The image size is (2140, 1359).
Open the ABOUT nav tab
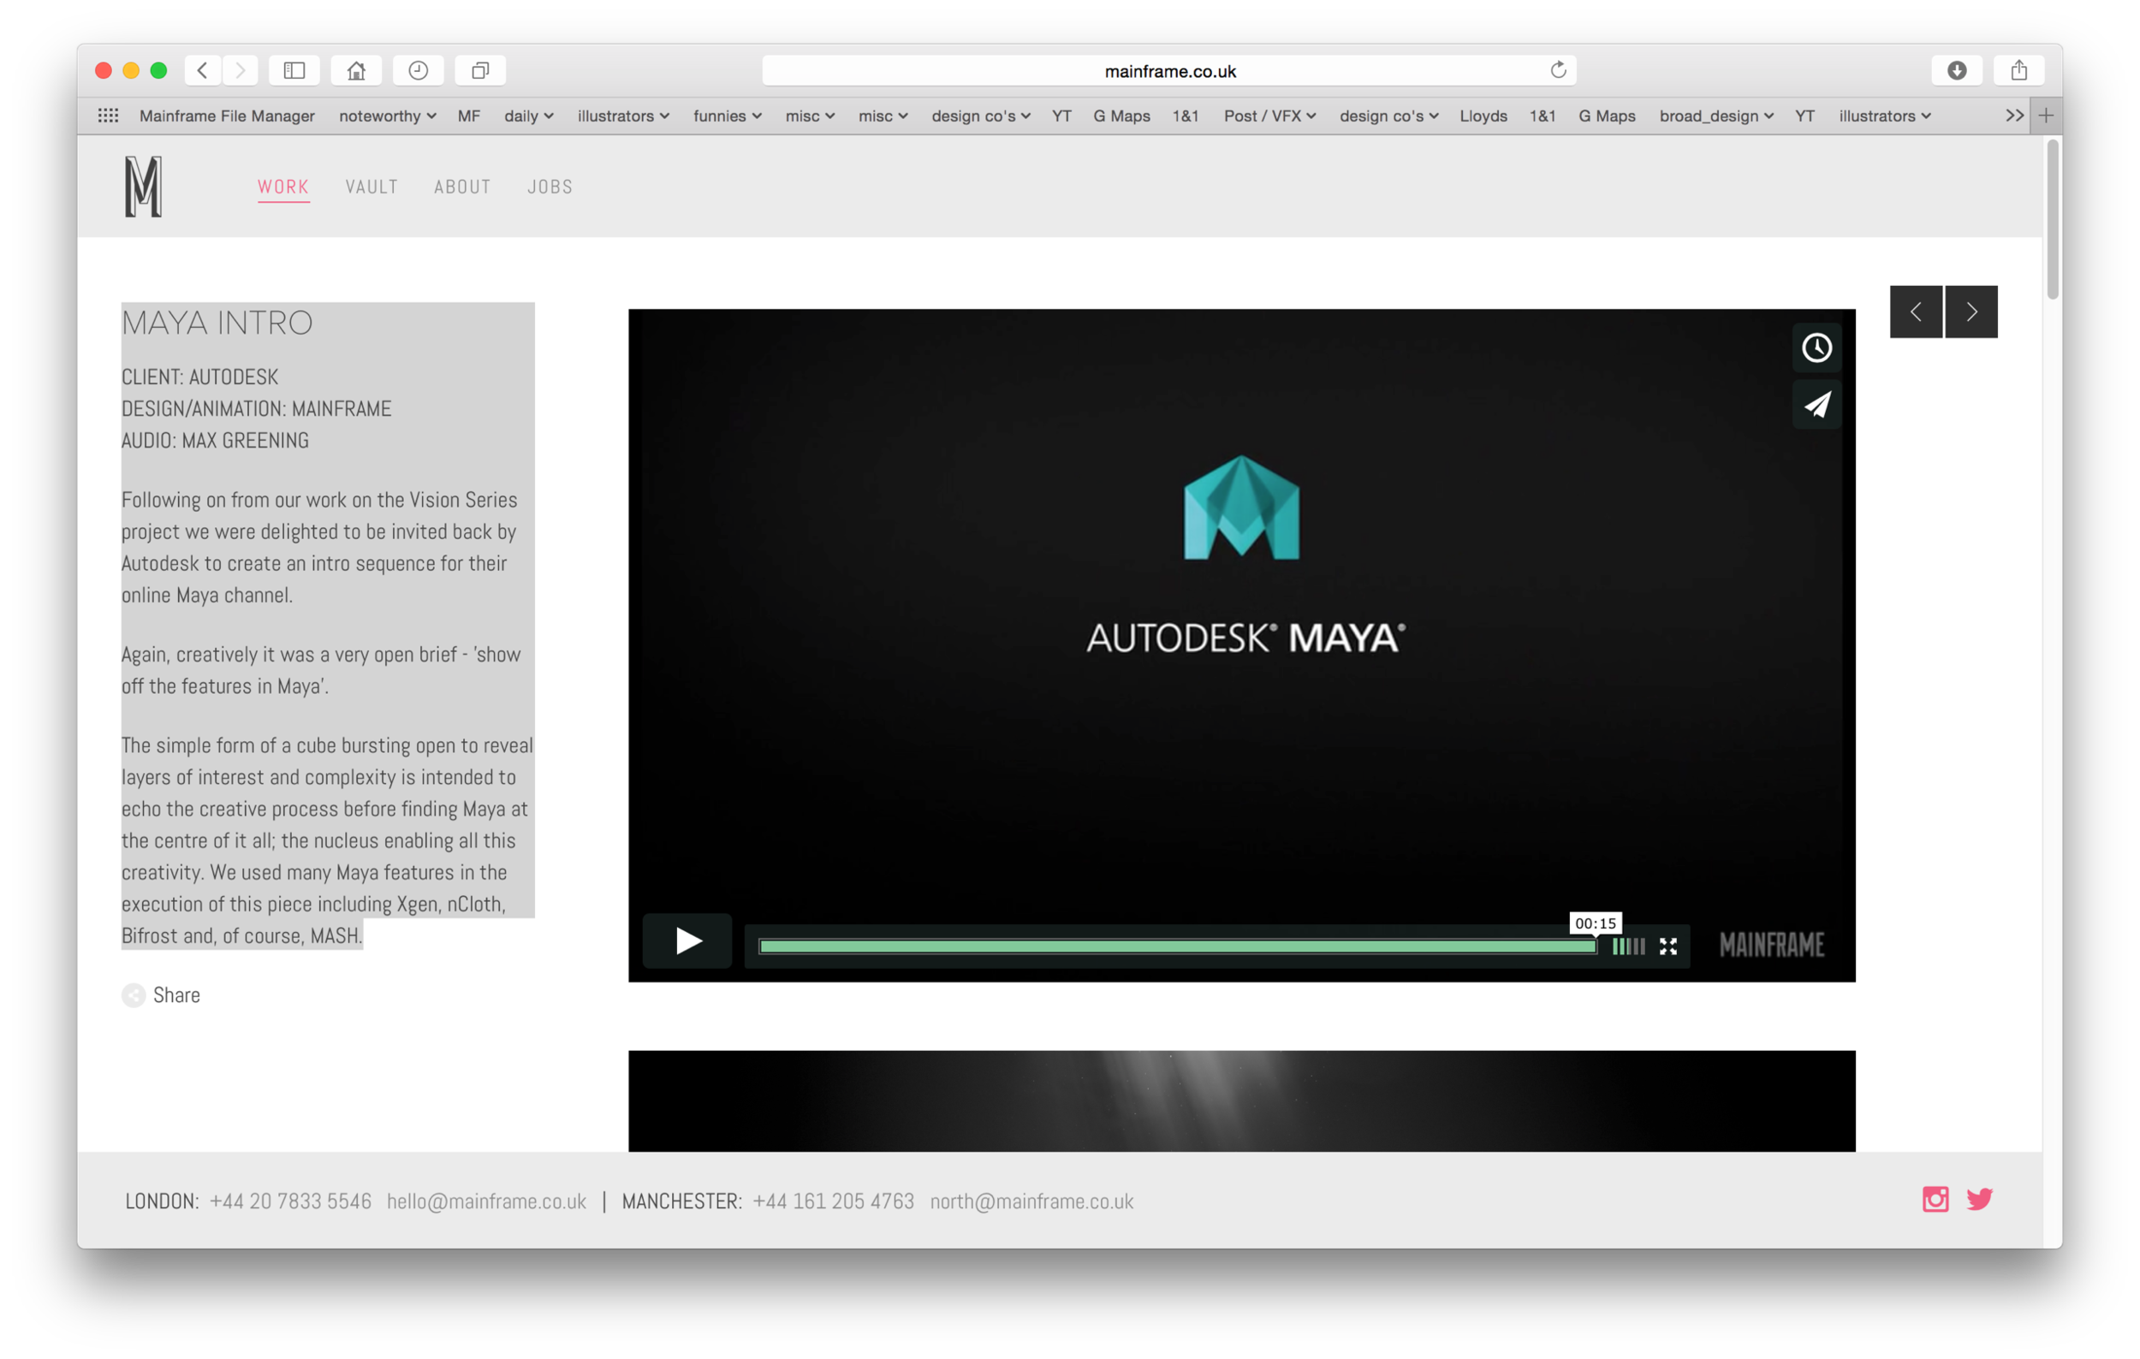pos(462,187)
